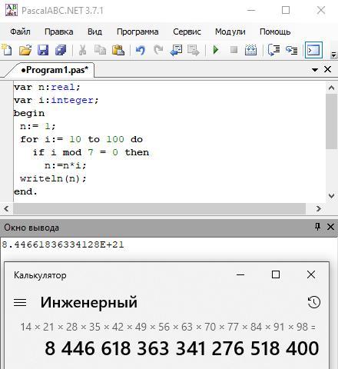This screenshot has height=369, width=338.
Task: Paste from clipboard icon in the toolbar
Action: pyautogui.click(x=118, y=50)
